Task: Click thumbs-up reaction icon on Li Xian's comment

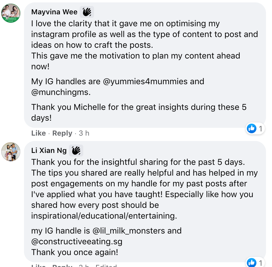Action: coord(252,263)
